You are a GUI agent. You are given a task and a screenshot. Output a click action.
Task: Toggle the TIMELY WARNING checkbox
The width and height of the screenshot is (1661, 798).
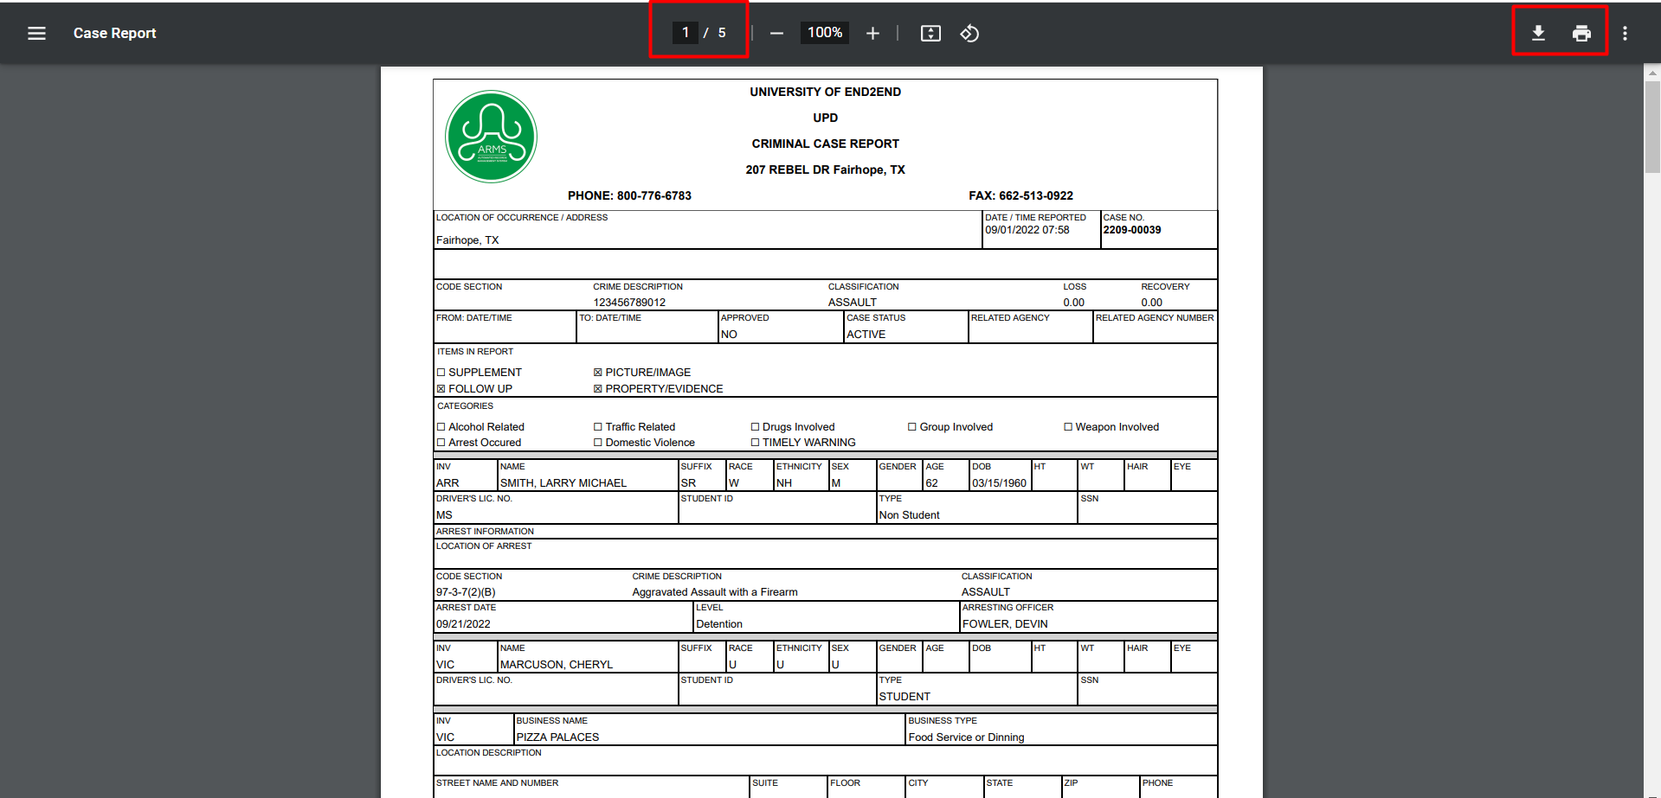point(756,442)
